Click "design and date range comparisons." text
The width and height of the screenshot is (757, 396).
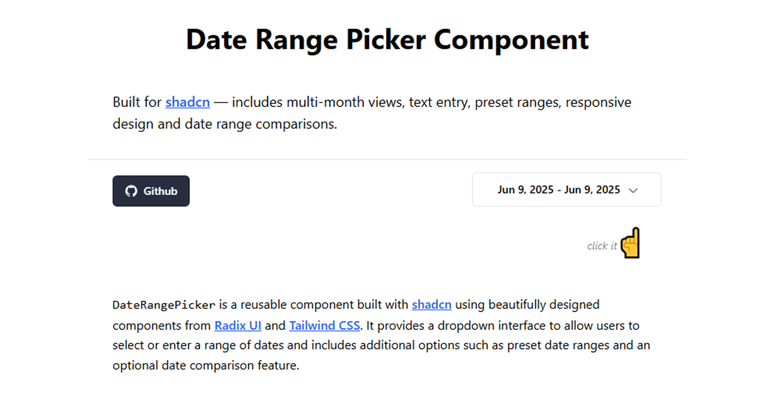(x=225, y=124)
